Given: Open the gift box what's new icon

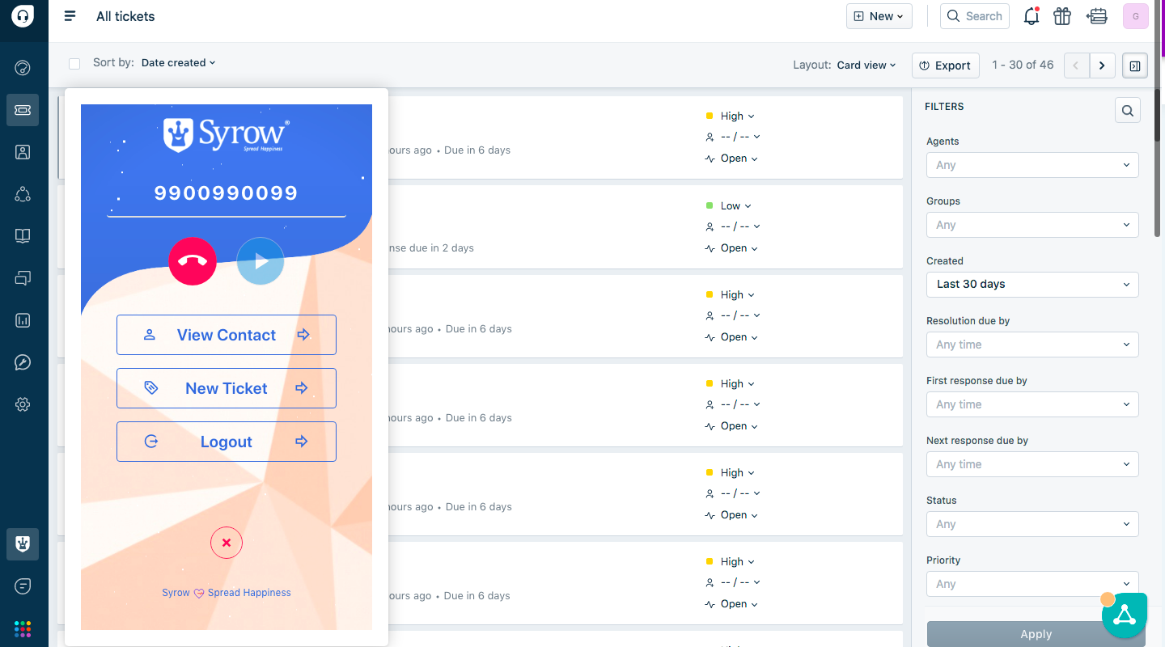Looking at the screenshot, I should (1062, 16).
